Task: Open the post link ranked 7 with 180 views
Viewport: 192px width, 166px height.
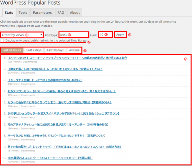Action: (59, 125)
